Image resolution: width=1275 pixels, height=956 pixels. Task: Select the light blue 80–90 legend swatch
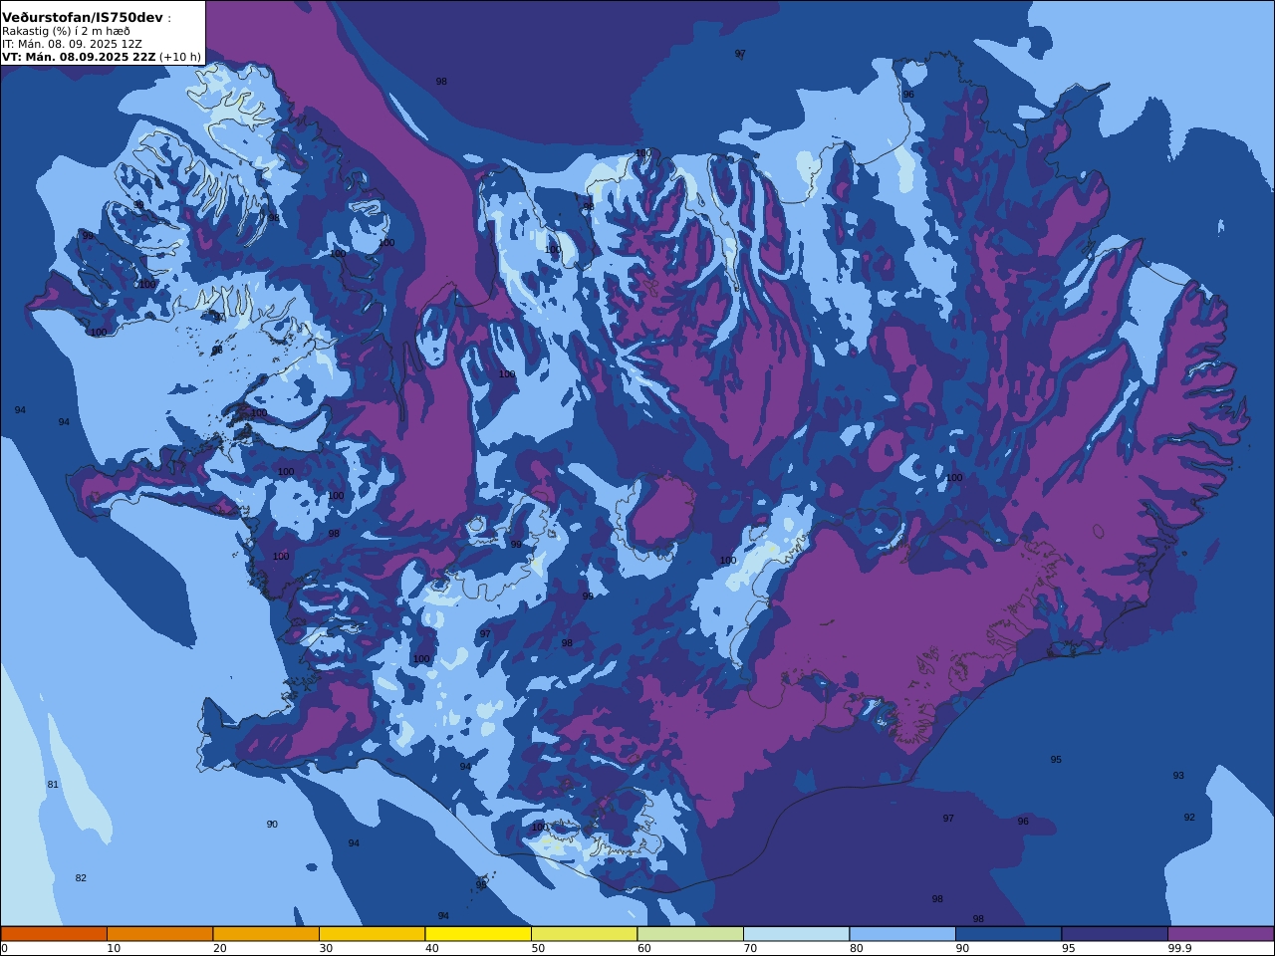click(x=902, y=934)
